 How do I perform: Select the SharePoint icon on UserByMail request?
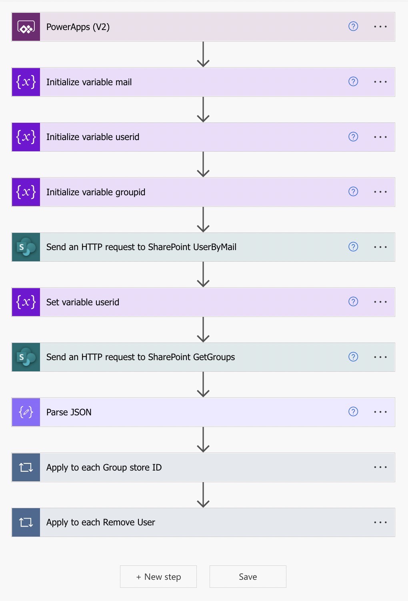pos(26,247)
